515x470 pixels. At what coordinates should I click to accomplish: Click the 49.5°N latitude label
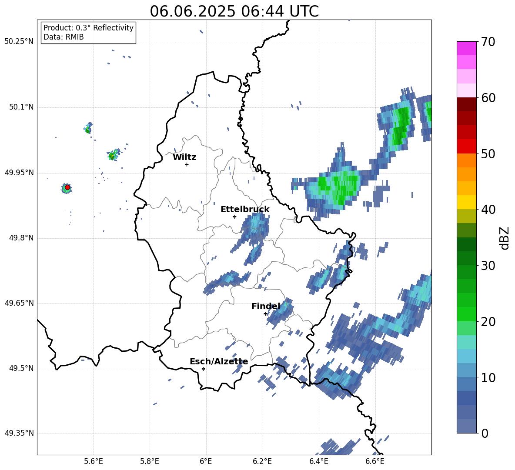coord(21,368)
